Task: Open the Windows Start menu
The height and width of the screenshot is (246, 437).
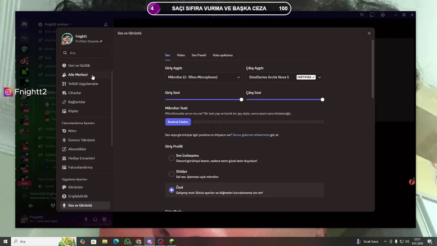Action: [x=5, y=242]
